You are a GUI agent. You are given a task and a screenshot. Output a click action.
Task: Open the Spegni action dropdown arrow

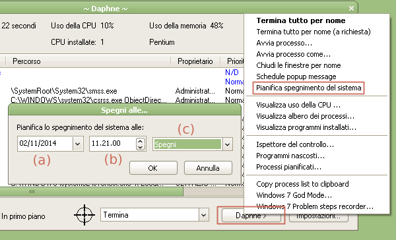tap(227, 144)
